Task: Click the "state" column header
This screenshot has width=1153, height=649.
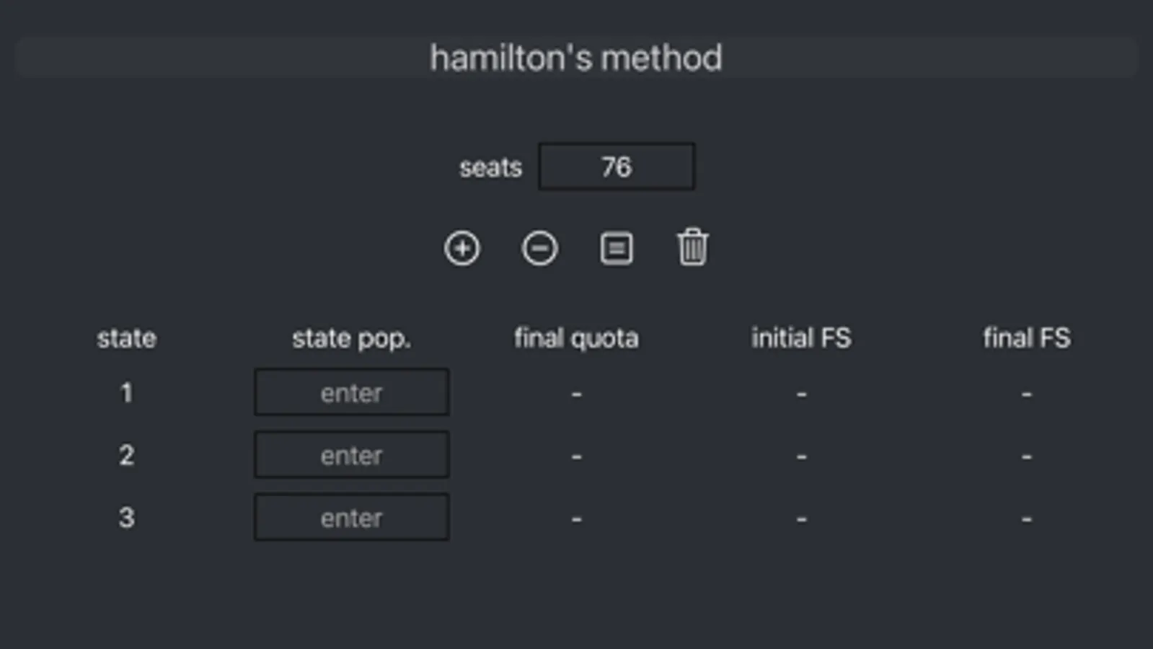Action: pos(126,338)
